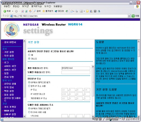Click the Edit page toolbar icon
Viewport: 141px width, 122px height.
click(x=81, y=11)
